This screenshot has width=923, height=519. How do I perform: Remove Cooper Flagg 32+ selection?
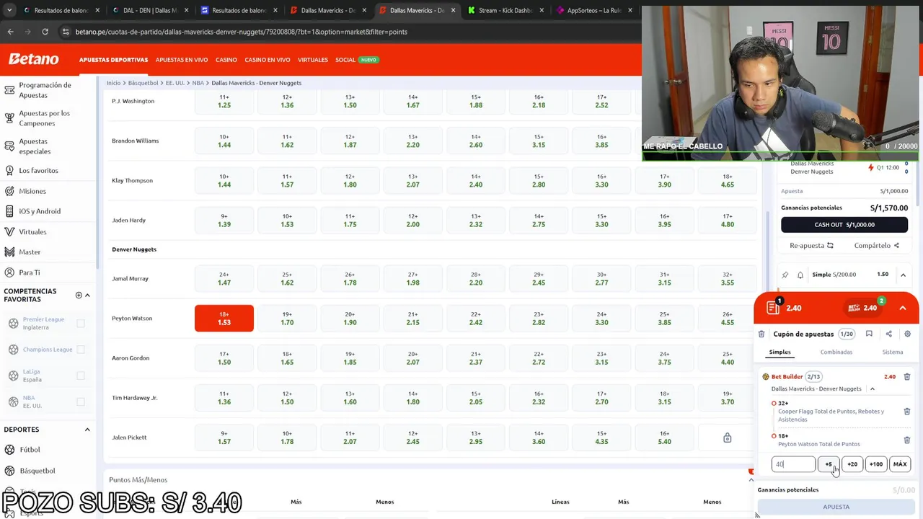pyautogui.click(x=907, y=412)
